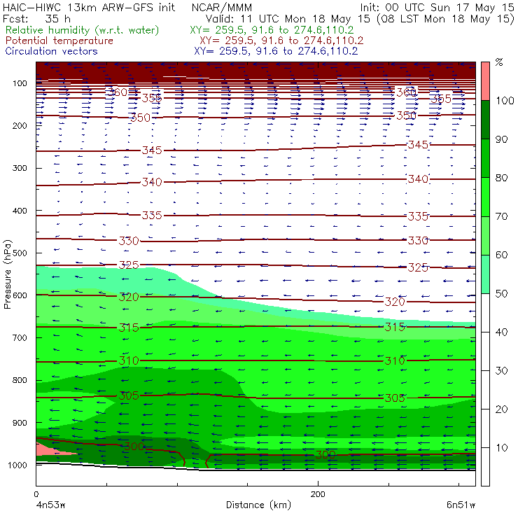The height and width of the screenshot is (518, 518).
Task: Click the aqua 50–60% color bar segment
Action: tap(485, 274)
